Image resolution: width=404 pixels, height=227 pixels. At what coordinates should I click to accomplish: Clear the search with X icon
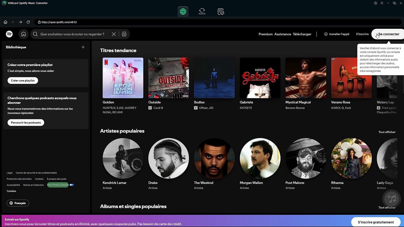click(x=114, y=34)
